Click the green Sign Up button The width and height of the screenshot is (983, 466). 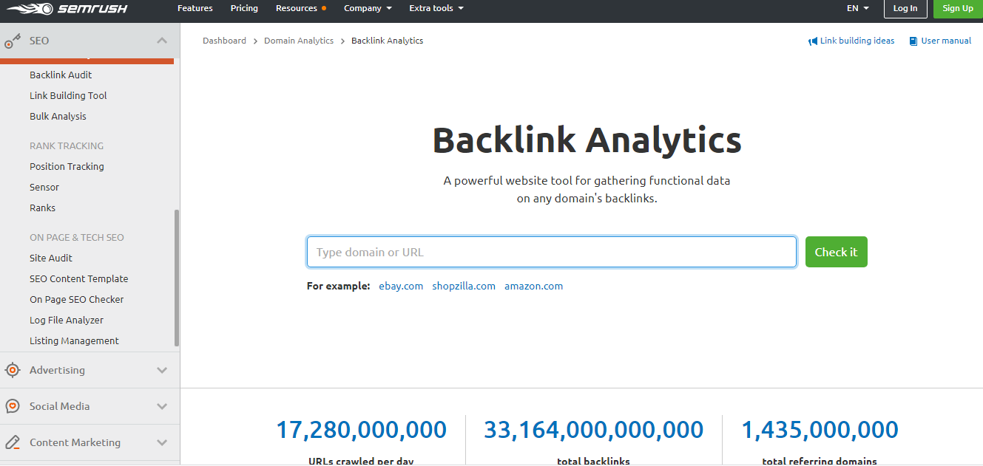[x=958, y=9]
